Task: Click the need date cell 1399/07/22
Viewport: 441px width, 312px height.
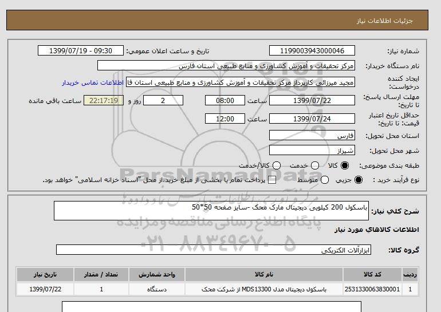Action: click(45, 289)
